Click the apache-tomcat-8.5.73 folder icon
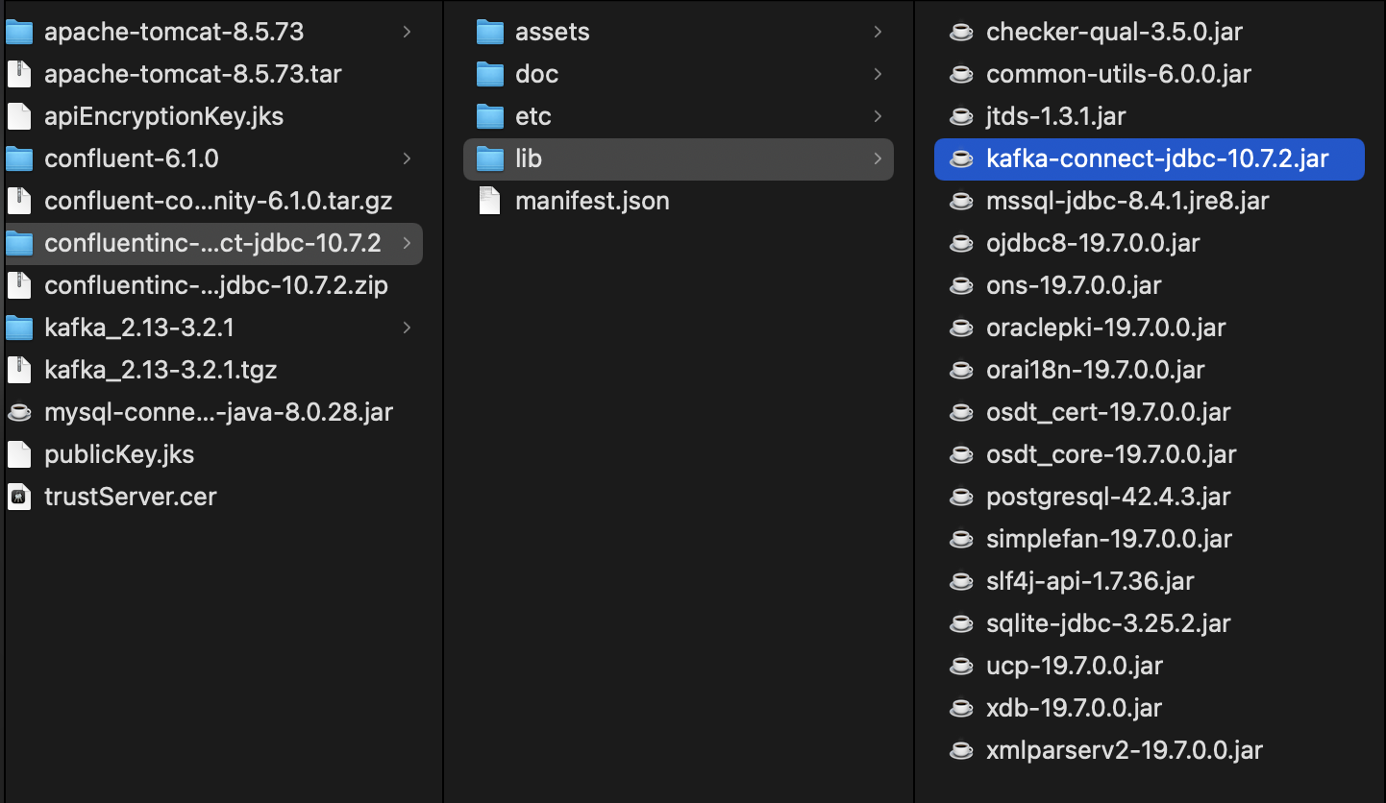Screen dimensions: 1386x803 (19, 32)
